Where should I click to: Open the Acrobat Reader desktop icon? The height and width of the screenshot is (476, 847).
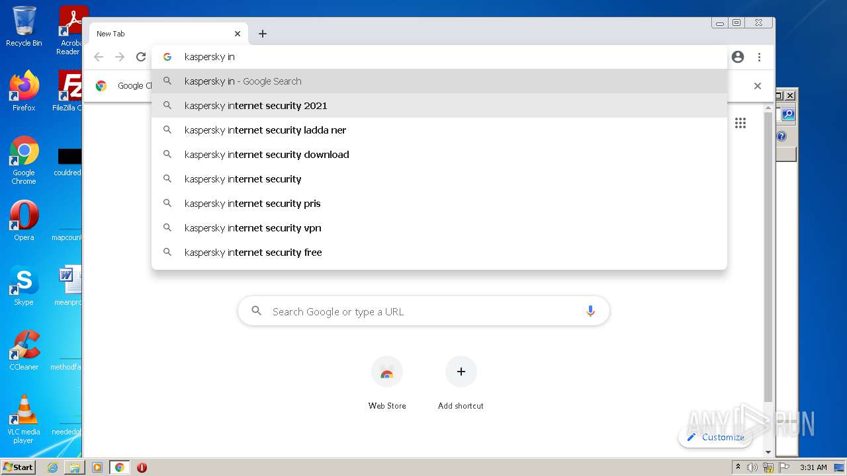pos(71,30)
